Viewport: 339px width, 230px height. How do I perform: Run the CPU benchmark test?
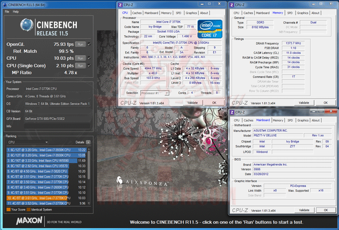(x=81, y=58)
